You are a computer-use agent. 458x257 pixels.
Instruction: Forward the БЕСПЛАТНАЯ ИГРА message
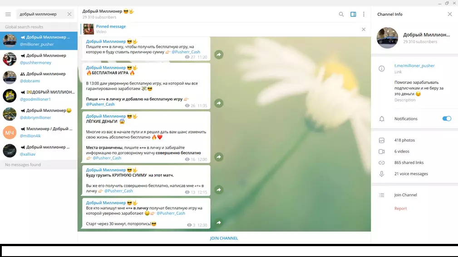(219, 103)
